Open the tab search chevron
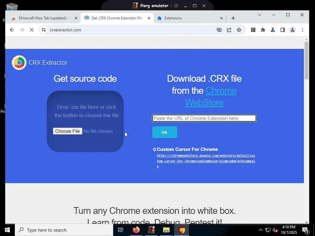The width and height of the screenshot is (315, 236). point(260,15)
